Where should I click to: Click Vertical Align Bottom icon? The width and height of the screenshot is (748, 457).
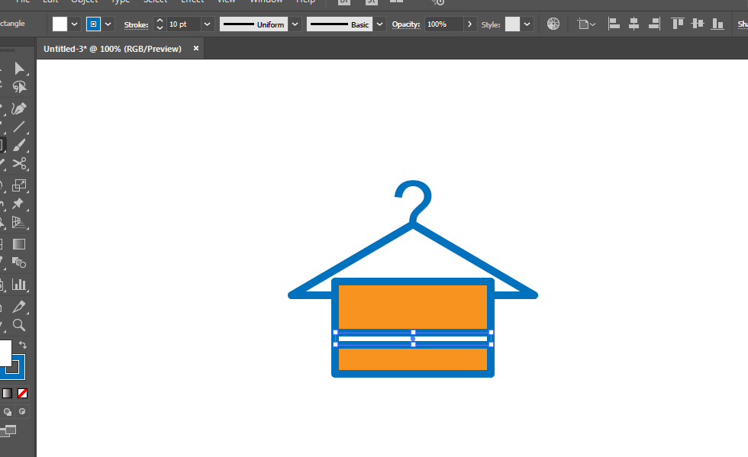click(717, 24)
